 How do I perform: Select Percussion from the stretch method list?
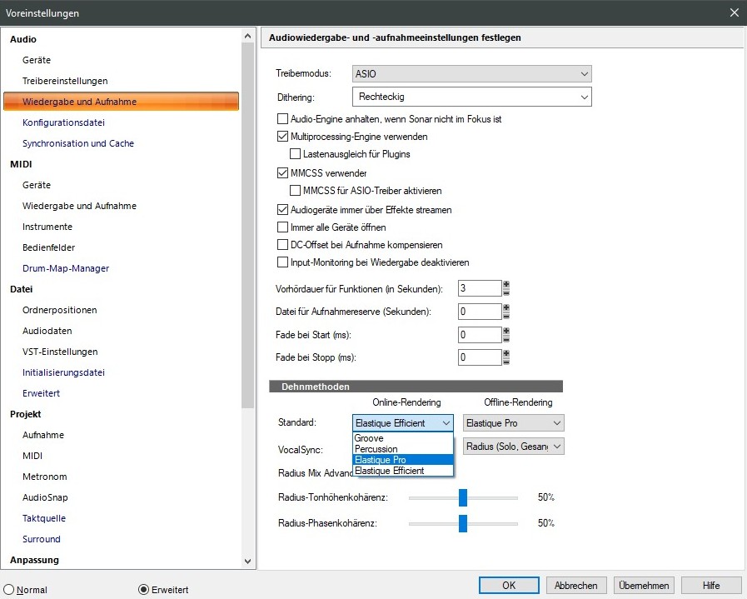(403, 449)
